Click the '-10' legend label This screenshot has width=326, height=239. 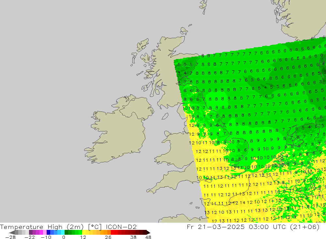click(46, 237)
